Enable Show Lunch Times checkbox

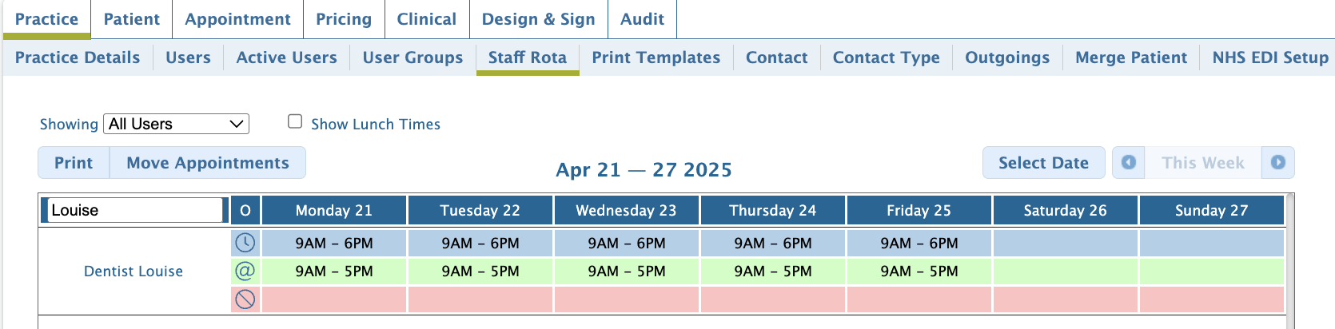(295, 121)
